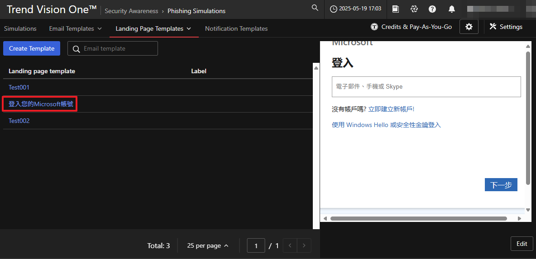Open the notifications bell
Image resolution: width=536 pixels, height=259 pixels.
[x=451, y=9]
